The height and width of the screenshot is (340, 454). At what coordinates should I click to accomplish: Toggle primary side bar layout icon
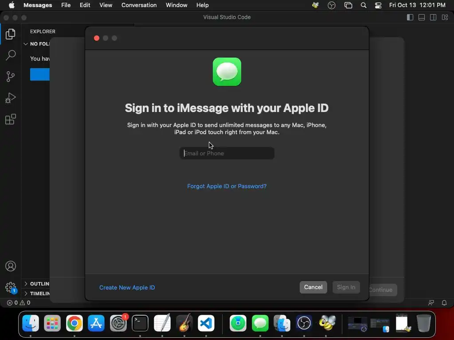[x=410, y=17]
